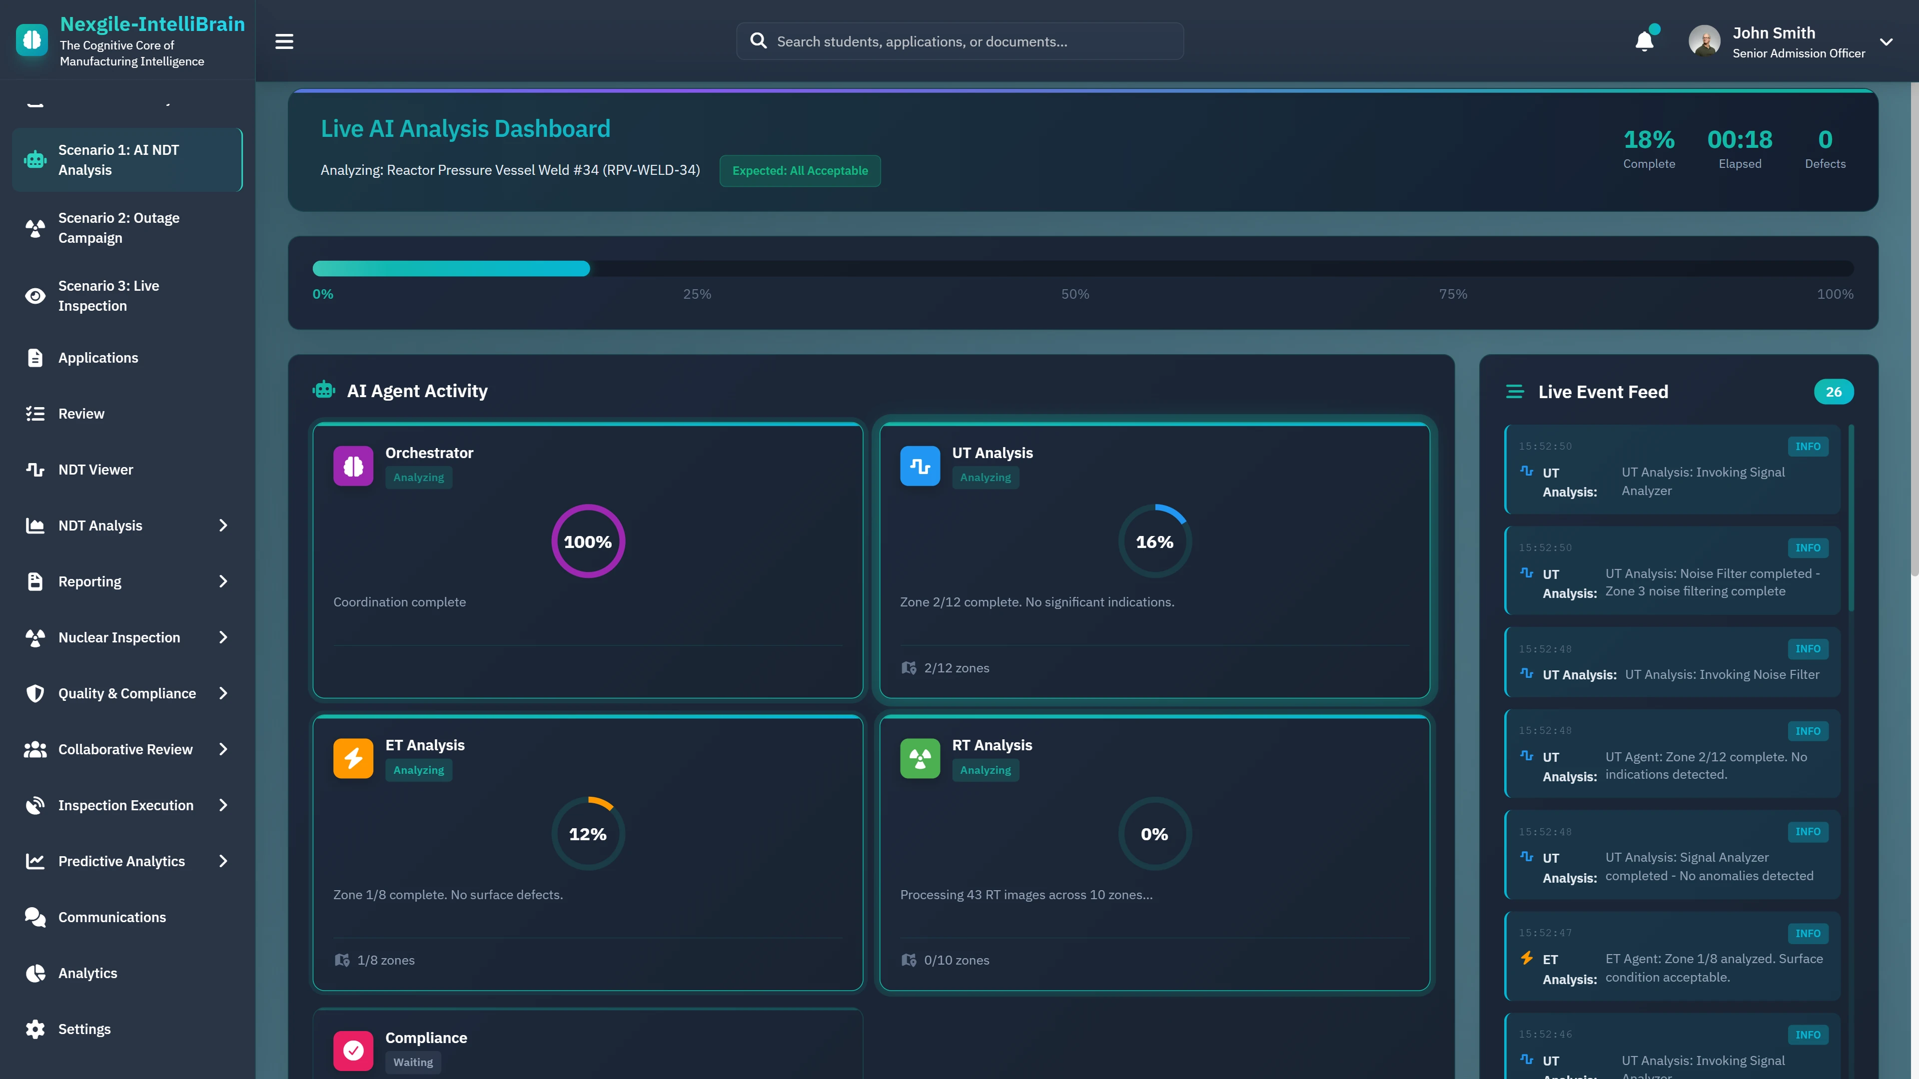This screenshot has width=1919, height=1079.
Task: Select the Applications document icon
Action: (x=35, y=358)
